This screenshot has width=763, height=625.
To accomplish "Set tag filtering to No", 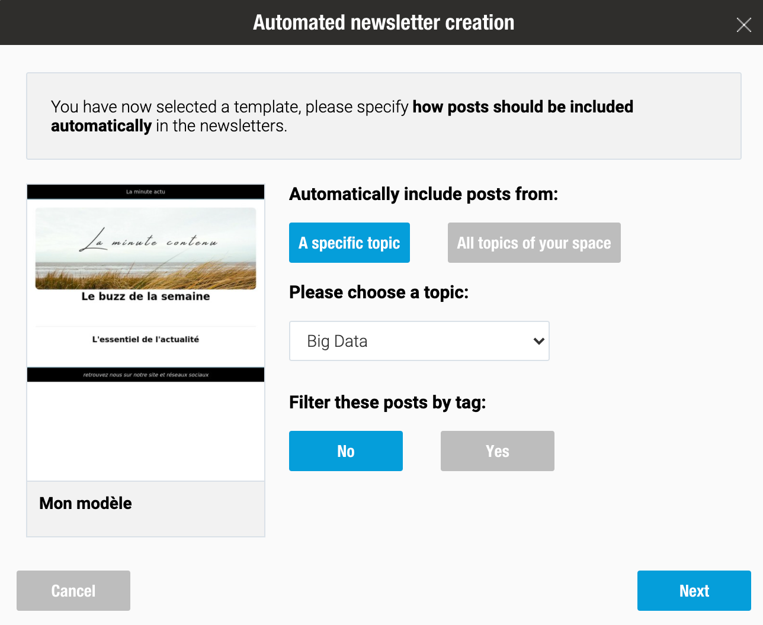I will 346,451.
